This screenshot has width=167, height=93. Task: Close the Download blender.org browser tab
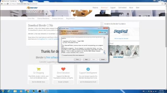point(19,1)
